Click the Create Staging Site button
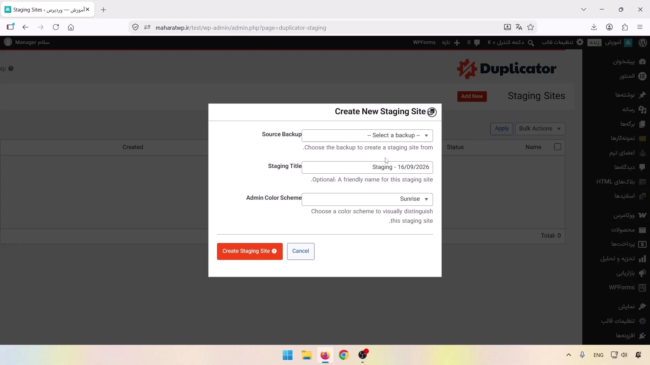 (250, 251)
